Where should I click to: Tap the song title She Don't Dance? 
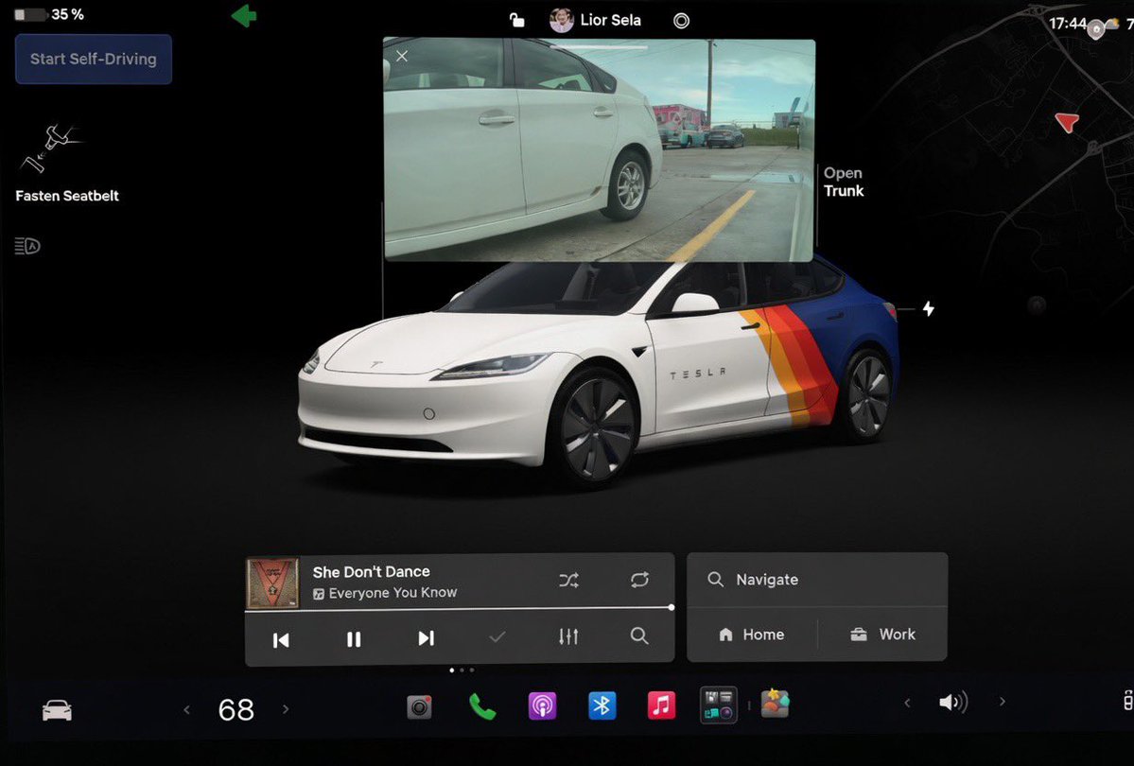[x=371, y=571]
